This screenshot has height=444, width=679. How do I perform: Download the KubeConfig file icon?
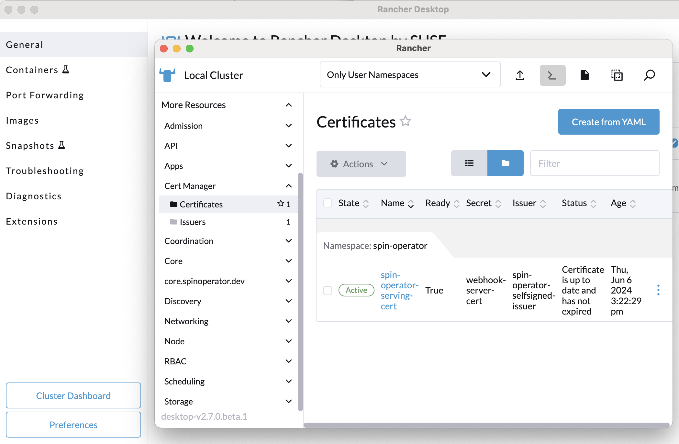[x=584, y=75]
